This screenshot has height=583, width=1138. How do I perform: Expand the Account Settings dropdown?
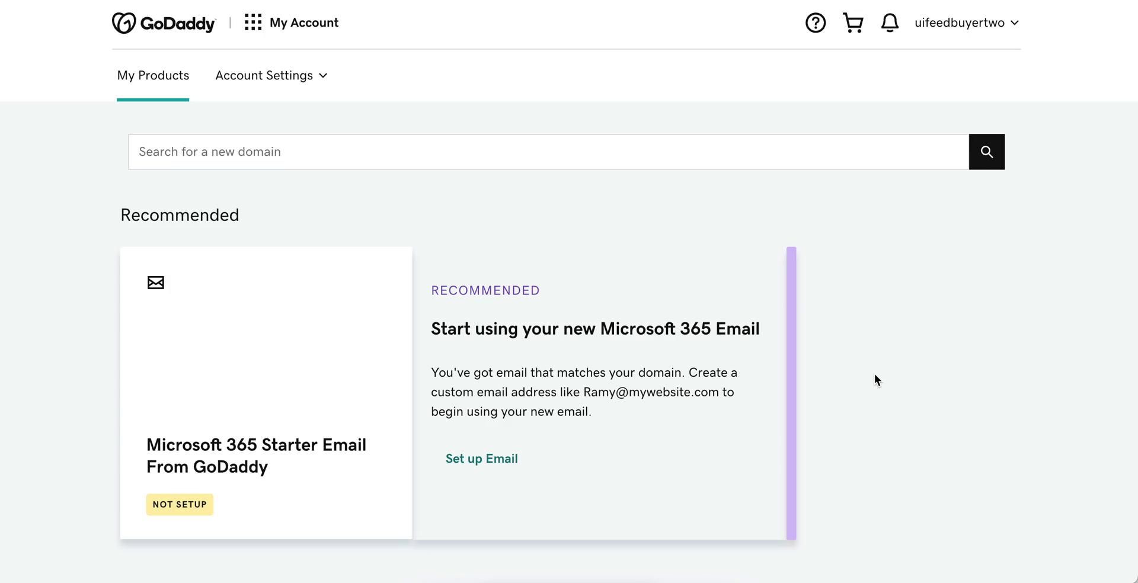[x=271, y=76]
